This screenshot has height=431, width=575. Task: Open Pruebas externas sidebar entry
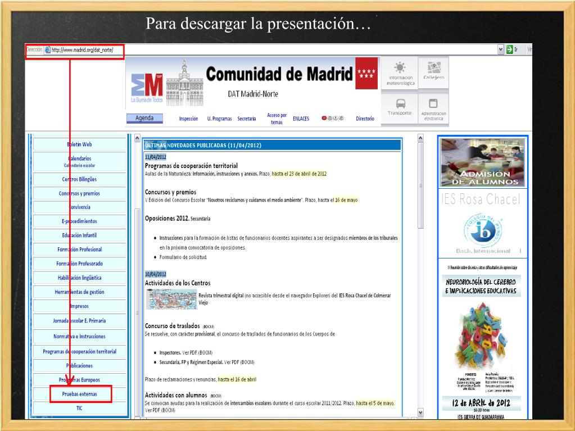tap(80, 394)
